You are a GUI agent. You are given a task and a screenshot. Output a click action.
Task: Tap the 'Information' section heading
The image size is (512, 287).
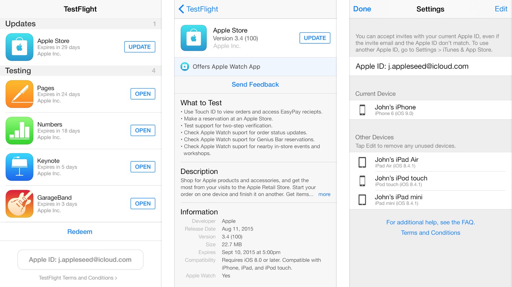[199, 212]
